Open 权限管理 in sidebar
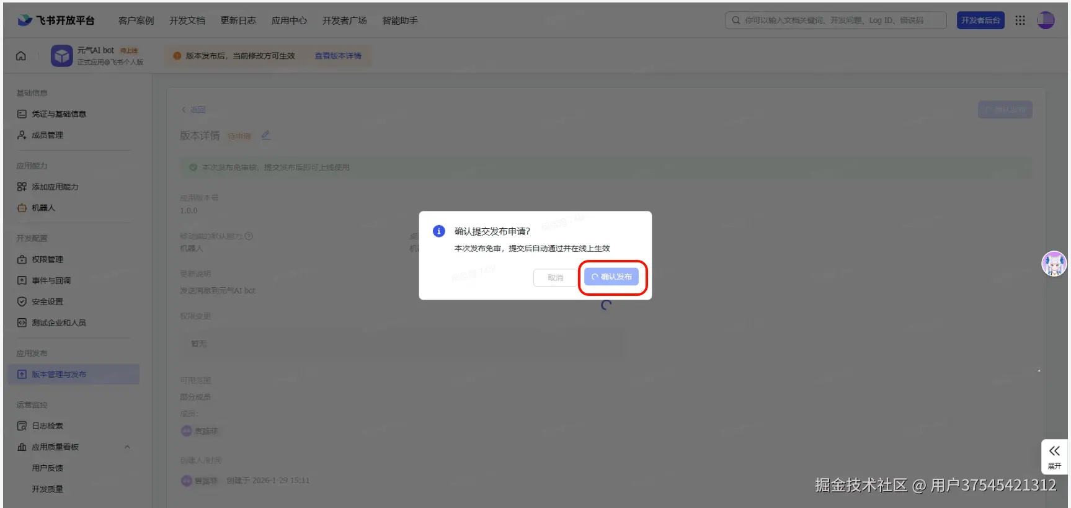The width and height of the screenshot is (1071, 508). pyautogui.click(x=48, y=259)
